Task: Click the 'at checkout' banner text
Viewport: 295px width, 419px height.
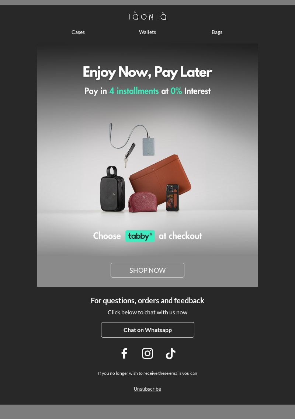Action: 180,236
